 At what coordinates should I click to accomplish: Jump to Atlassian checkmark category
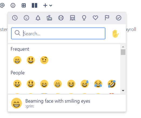click(x=119, y=18)
